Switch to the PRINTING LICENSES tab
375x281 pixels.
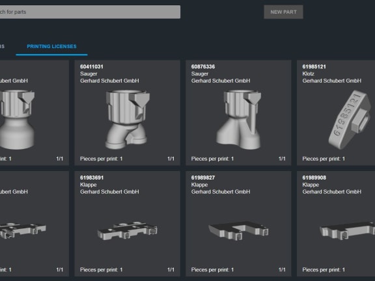pyautogui.click(x=51, y=46)
